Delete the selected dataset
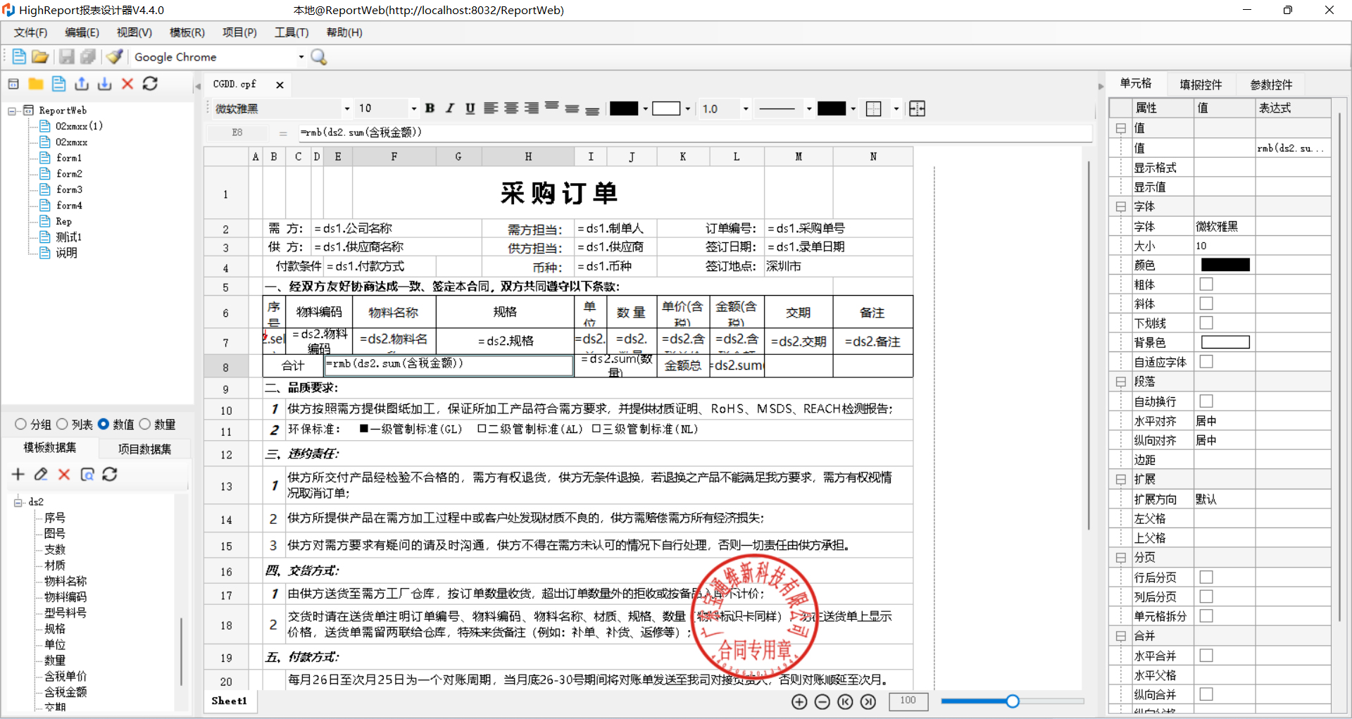The height and width of the screenshot is (719, 1352). [64, 475]
